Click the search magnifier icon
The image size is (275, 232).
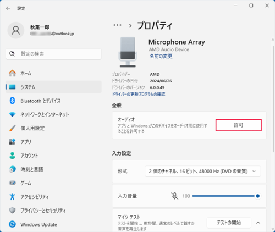coord(12,54)
